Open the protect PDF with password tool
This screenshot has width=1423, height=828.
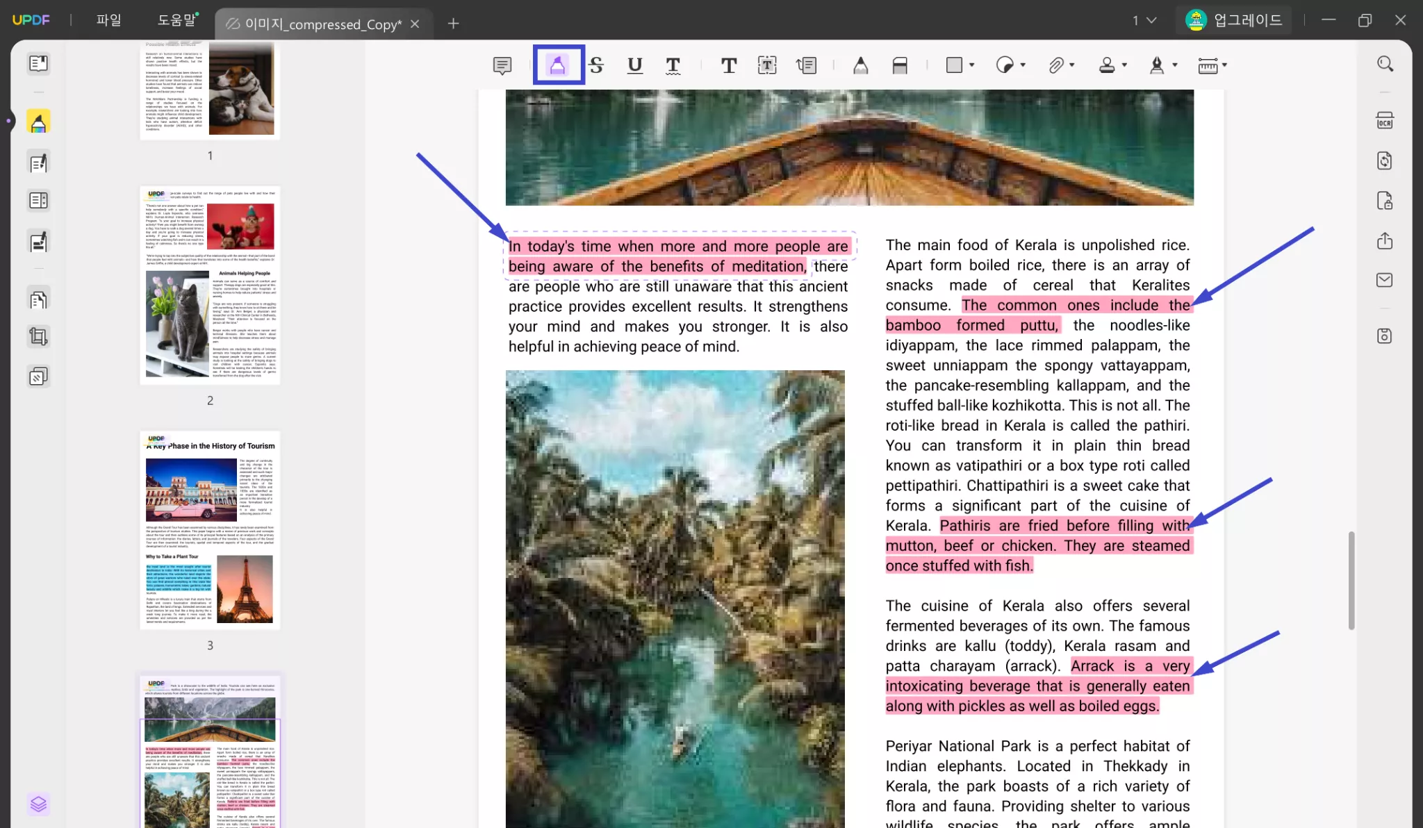pos(1385,201)
